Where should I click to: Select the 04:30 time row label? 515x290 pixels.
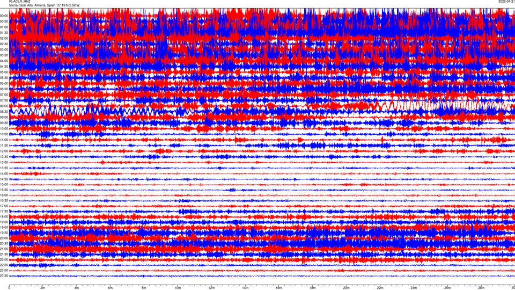pyautogui.click(x=4, y=67)
